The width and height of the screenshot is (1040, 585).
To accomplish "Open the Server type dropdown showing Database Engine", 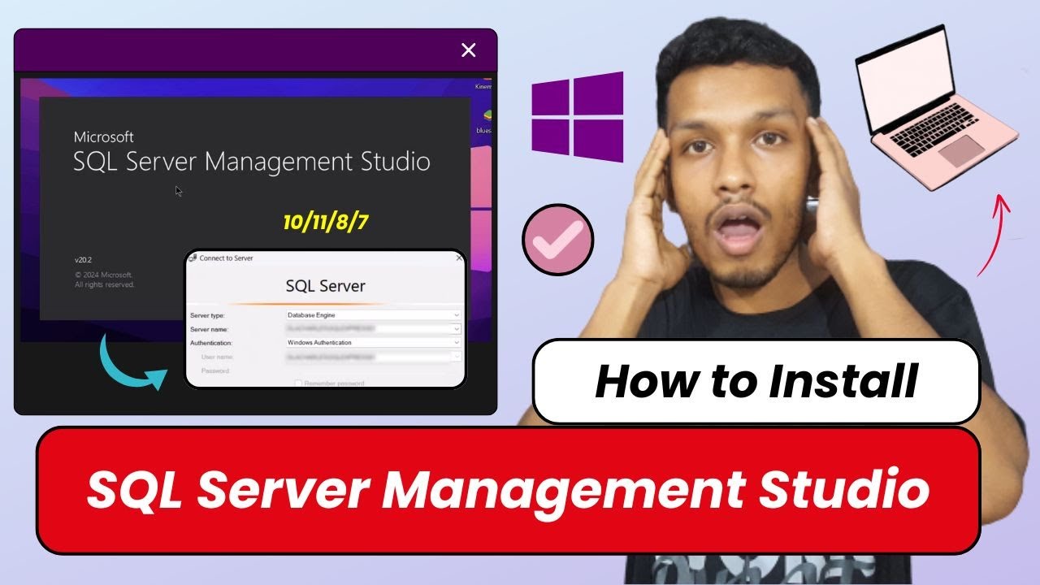I will pyautogui.click(x=373, y=314).
